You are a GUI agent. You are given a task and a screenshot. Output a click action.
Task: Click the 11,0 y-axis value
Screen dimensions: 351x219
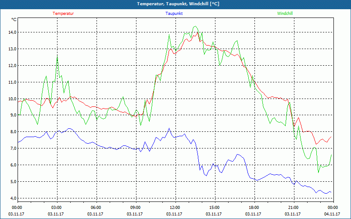tap(12, 82)
